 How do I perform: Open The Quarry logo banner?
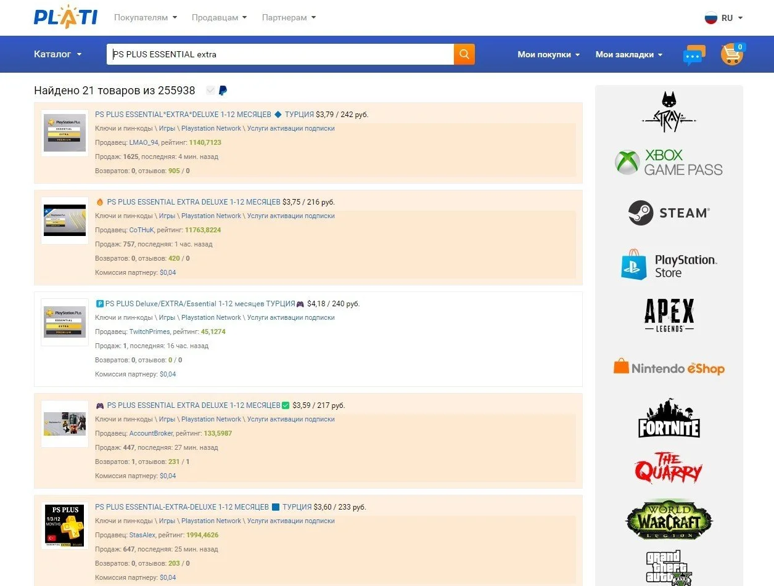coord(669,468)
